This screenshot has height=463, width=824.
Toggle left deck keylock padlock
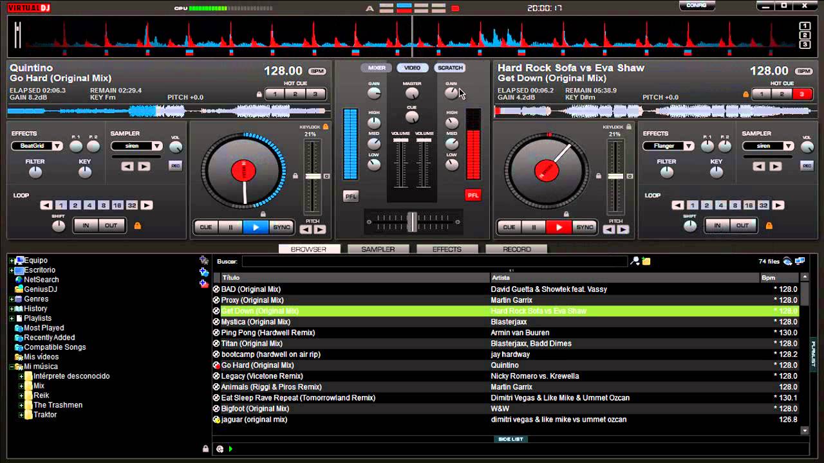tap(326, 127)
